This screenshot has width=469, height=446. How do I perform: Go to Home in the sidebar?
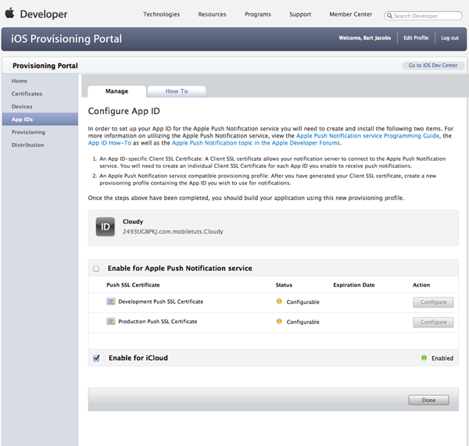click(x=40, y=81)
